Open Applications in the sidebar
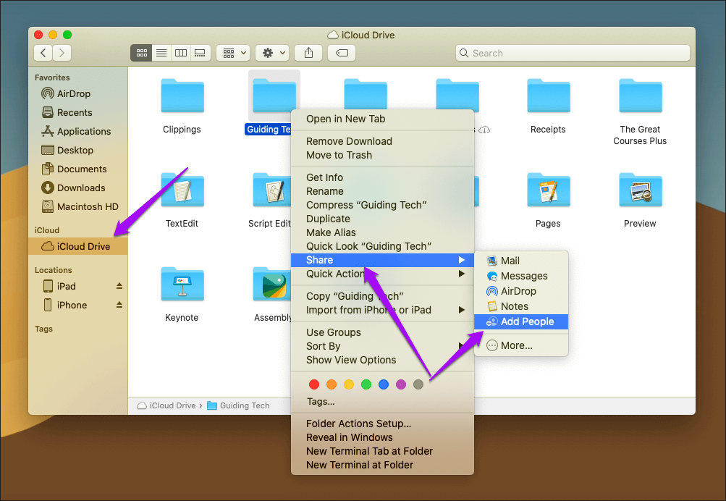This screenshot has height=501, width=726. click(x=77, y=132)
